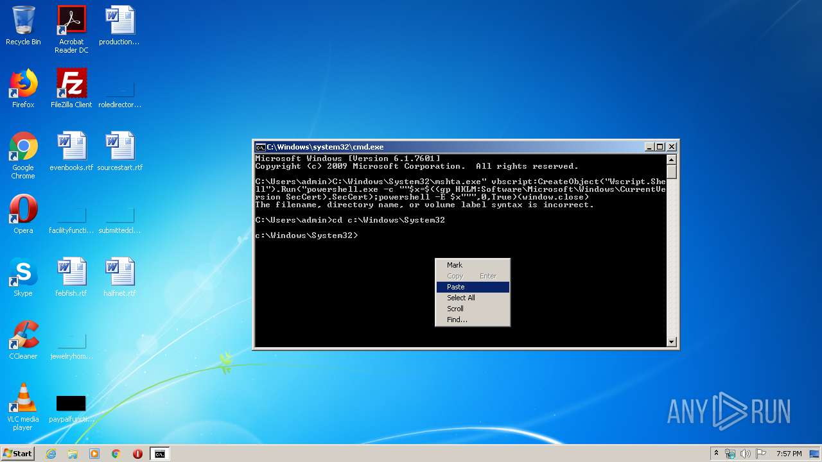
Task: Launch Opera desktop shortcut
Action: click(x=23, y=214)
